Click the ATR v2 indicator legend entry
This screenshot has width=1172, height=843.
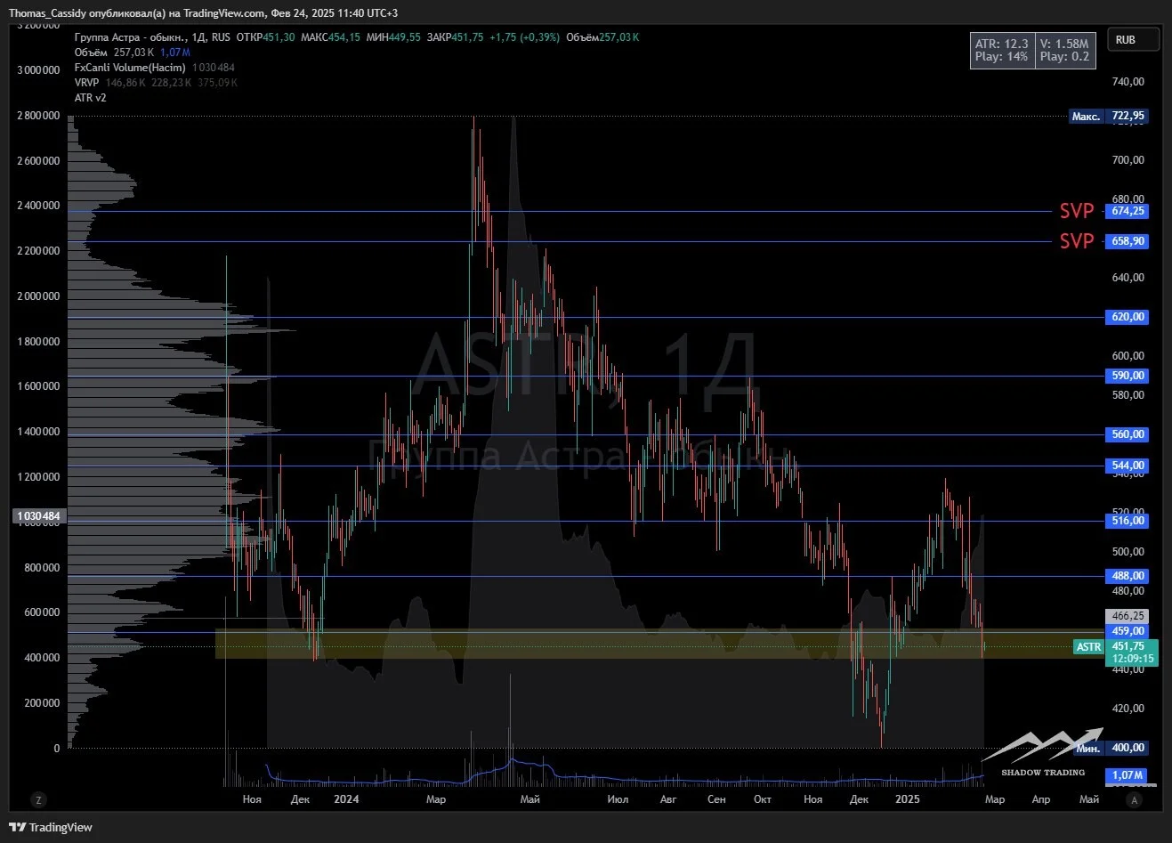91,98
